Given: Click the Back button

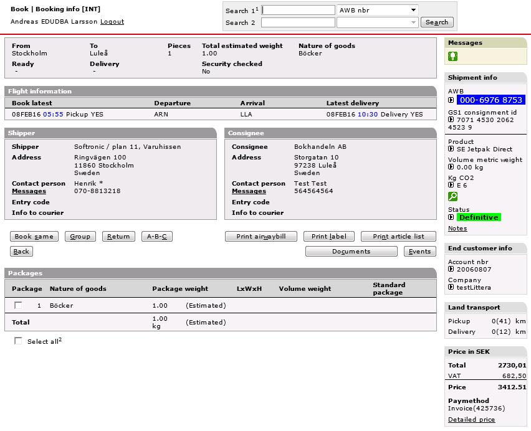Looking at the screenshot, I should click(21, 252).
